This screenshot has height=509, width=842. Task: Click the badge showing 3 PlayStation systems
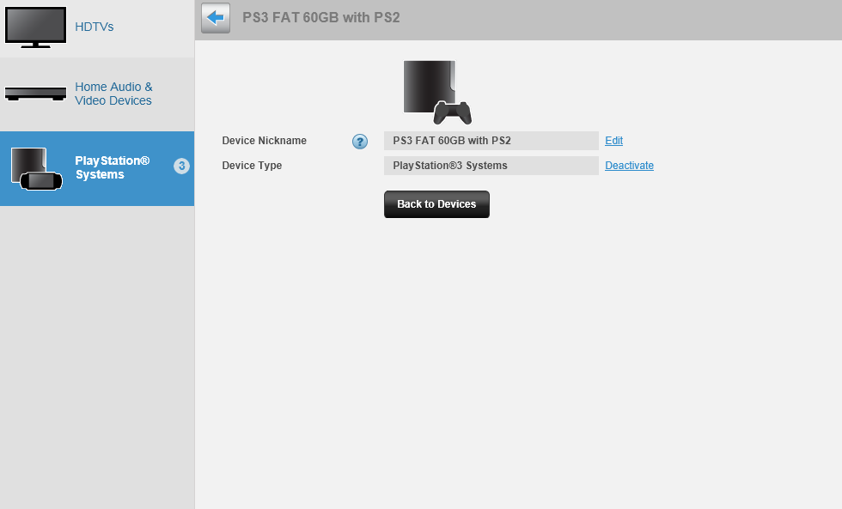click(x=181, y=166)
